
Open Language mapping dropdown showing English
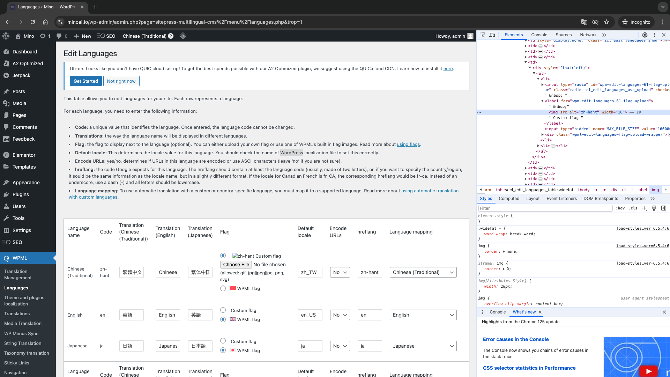click(x=423, y=315)
